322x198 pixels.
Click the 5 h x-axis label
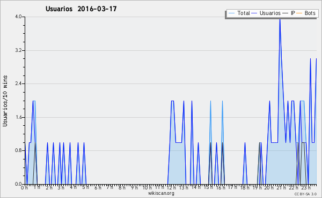[x=85, y=187]
